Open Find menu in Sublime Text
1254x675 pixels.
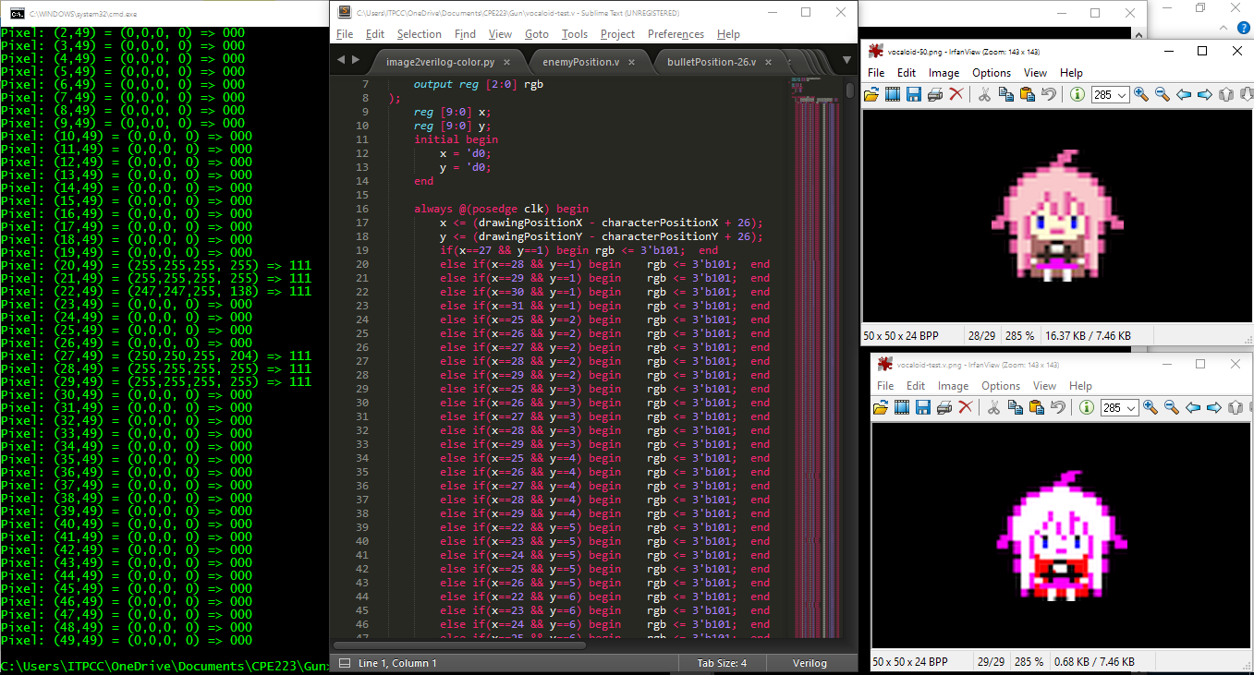coord(466,34)
